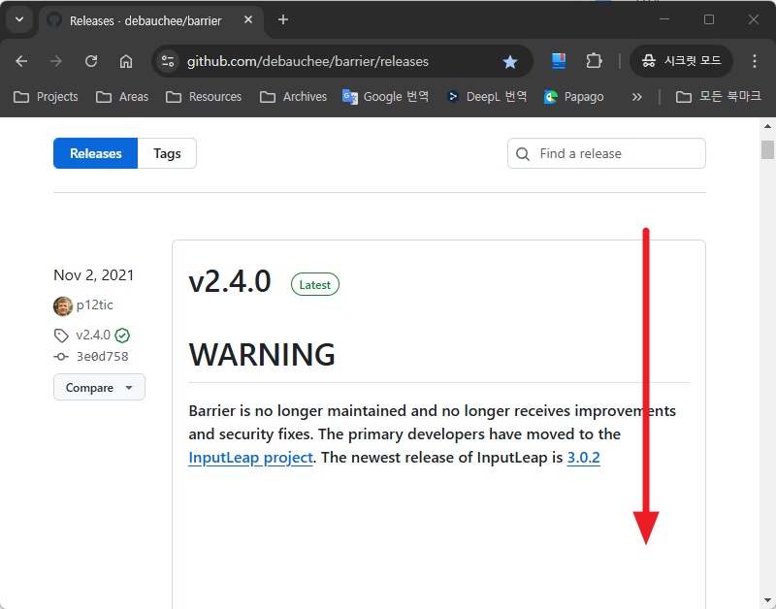The width and height of the screenshot is (776, 609).
Task: Click the browser forward arrow
Action: pos(56,61)
